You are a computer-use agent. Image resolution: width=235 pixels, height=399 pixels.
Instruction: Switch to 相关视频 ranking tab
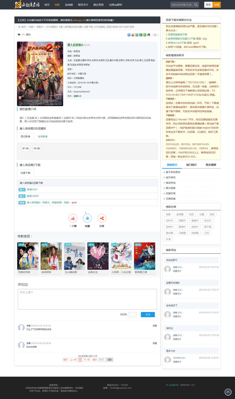211,165
